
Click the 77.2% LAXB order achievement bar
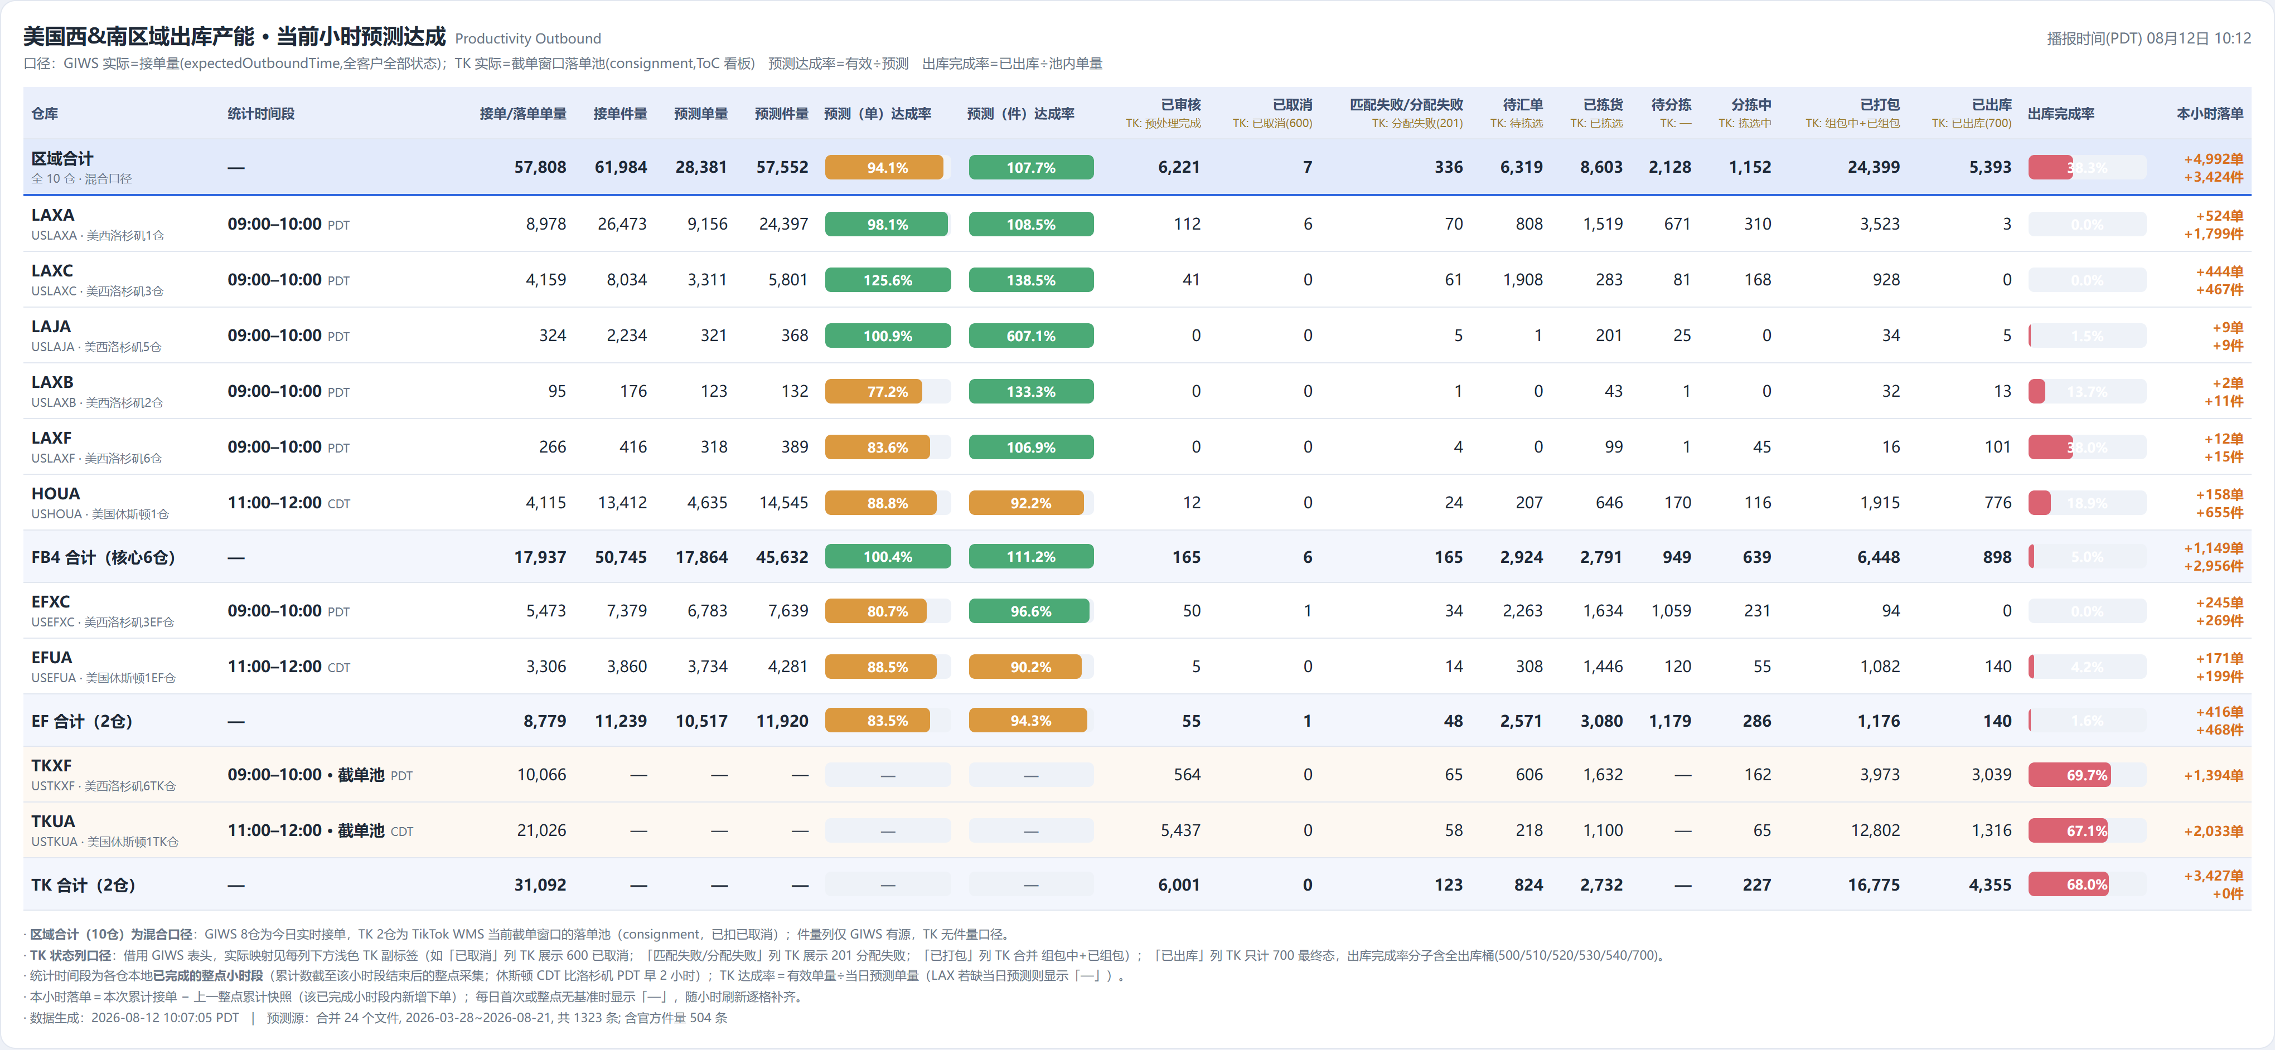tap(873, 392)
